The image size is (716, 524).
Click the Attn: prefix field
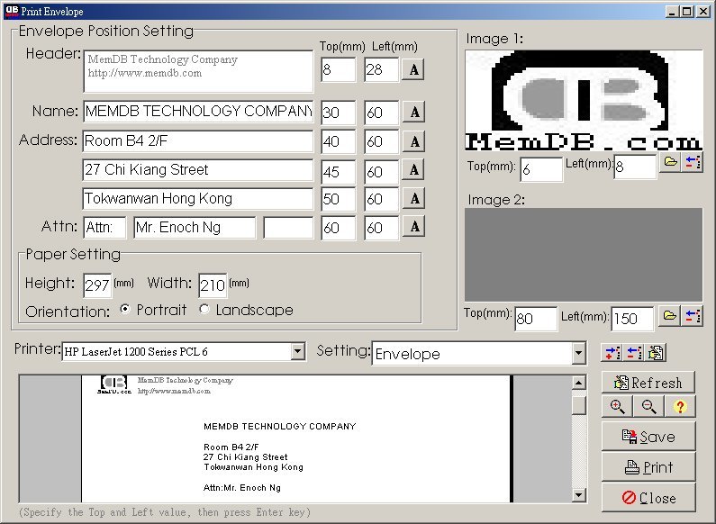pos(105,227)
